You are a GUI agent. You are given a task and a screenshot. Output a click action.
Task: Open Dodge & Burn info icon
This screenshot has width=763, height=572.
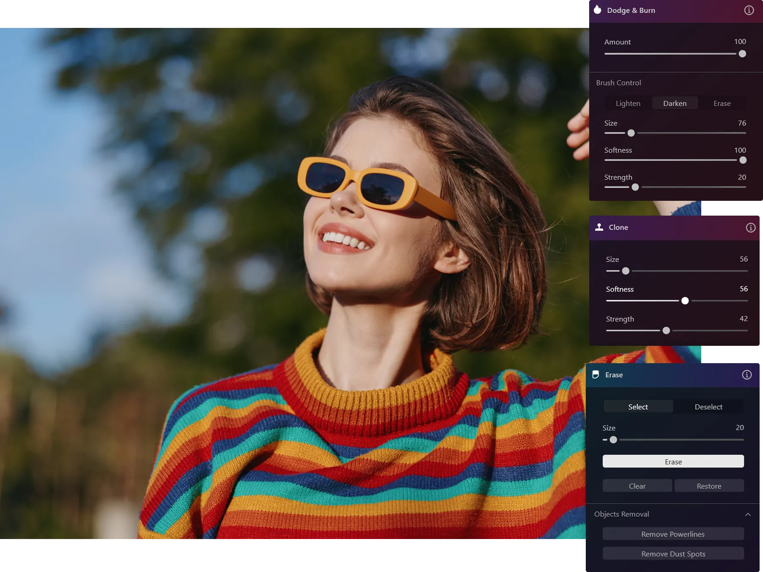pos(749,10)
